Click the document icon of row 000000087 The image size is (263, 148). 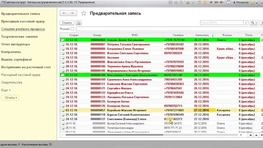click(x=62, y=44)
